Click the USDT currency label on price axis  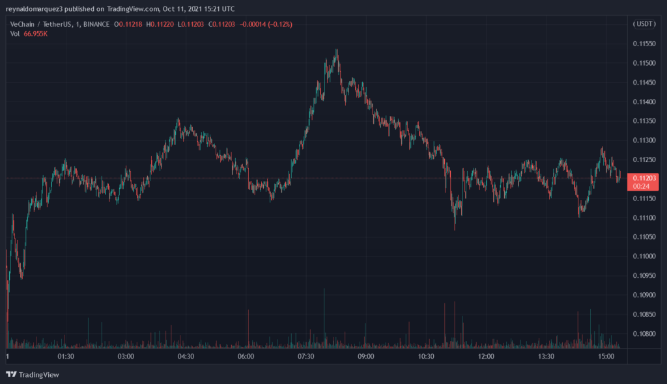tap(644, 24)
